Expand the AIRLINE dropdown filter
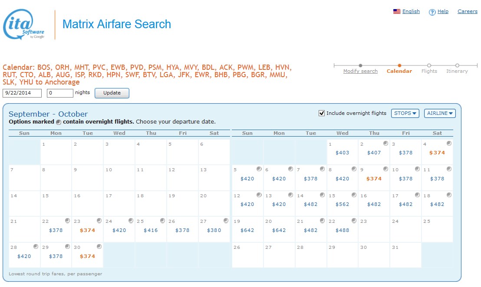 coord(440,113)
